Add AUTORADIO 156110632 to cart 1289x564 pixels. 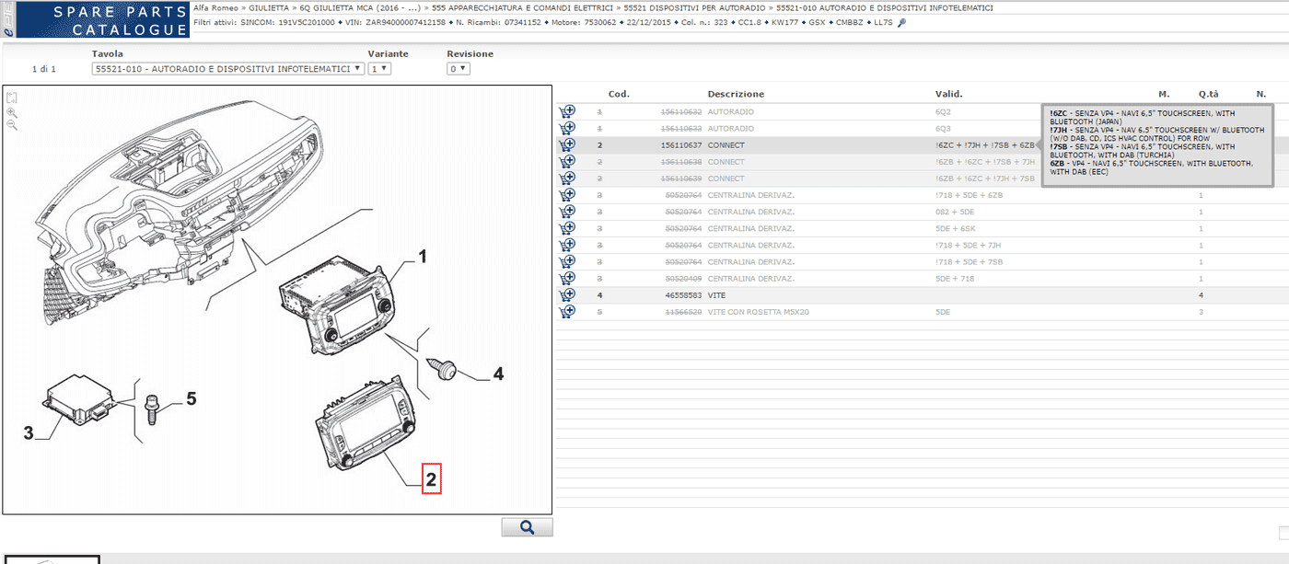[567, 111]
